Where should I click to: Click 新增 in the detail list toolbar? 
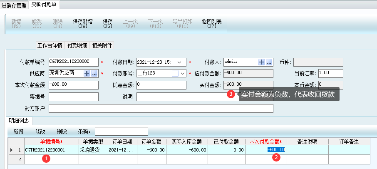point(18,132)
